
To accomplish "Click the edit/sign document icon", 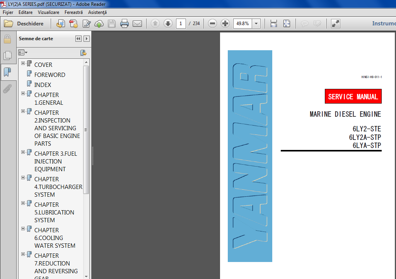I will click(x=86, y=24).
